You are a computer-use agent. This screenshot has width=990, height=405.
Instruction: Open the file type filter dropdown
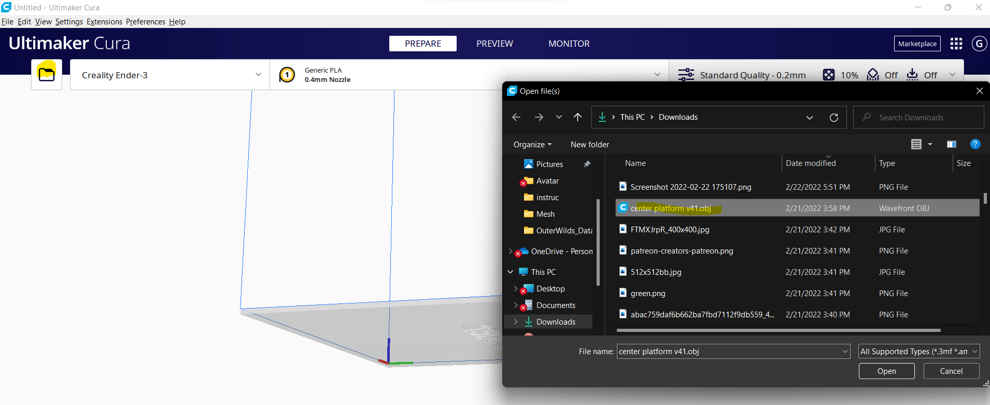coord(919,352)
